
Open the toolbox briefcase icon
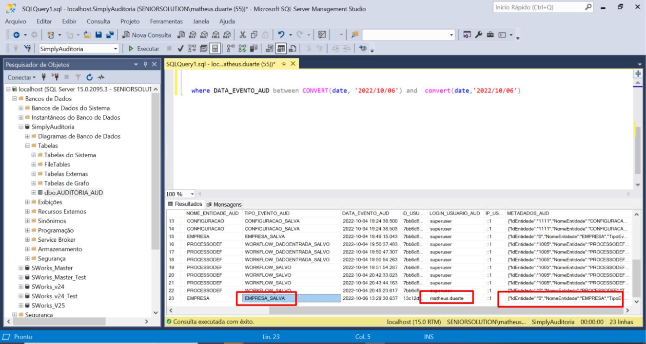(490, 35)
